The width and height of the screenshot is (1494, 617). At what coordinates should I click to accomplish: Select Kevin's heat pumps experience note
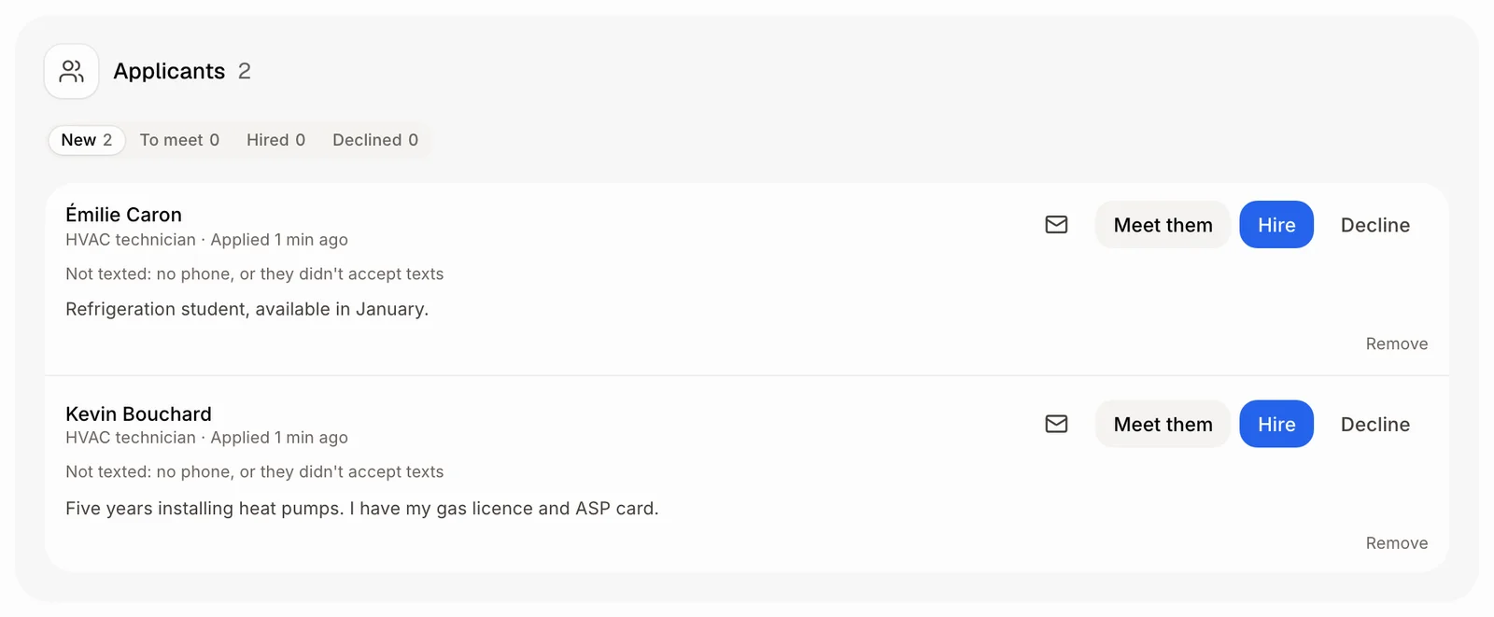click(362, 509)
